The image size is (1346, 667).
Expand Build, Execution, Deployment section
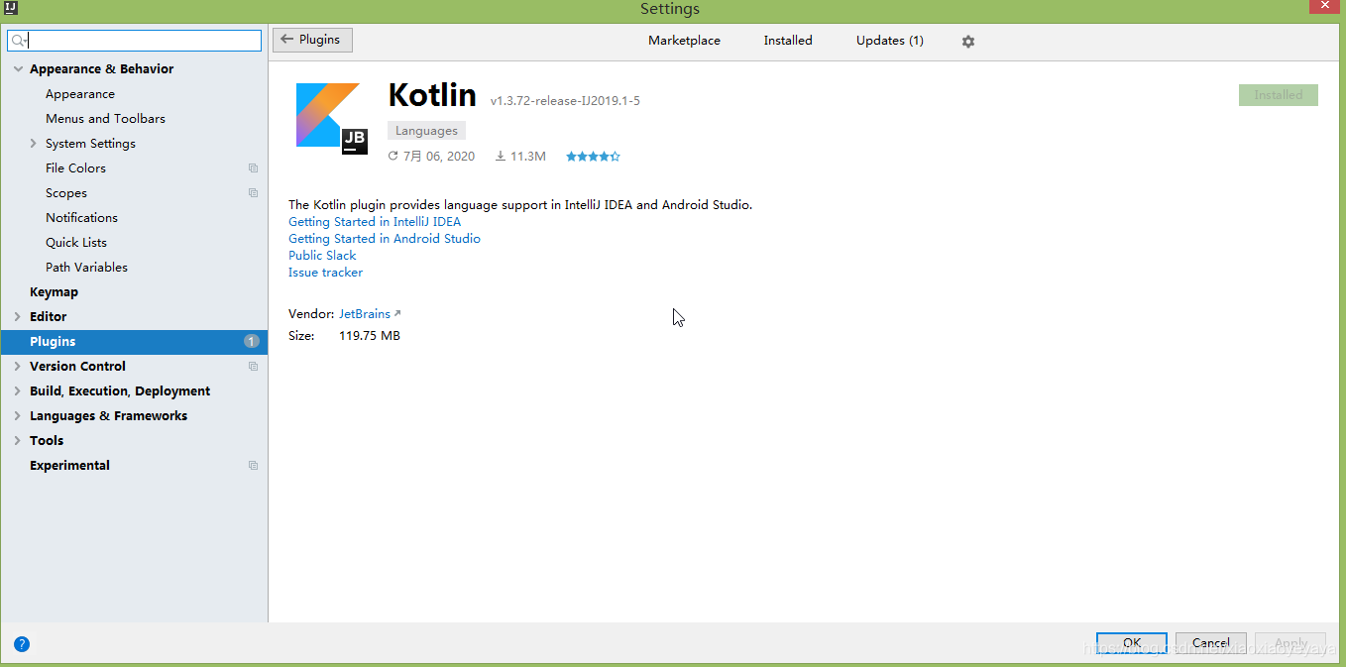tap(18, 391)
